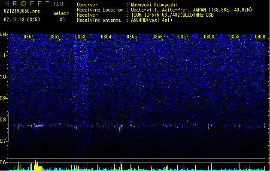Click the 'meteor' label
270x171 pixels.
tap(61, 13)
